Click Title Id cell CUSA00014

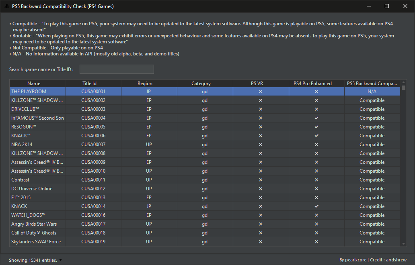click(93, 206)
